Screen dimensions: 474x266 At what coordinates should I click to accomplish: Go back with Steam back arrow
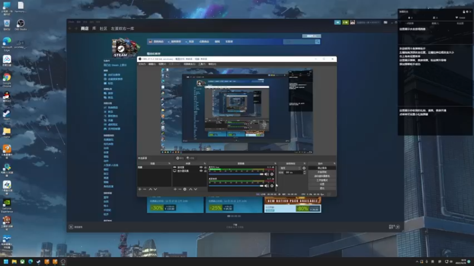click(x=70, y=28)
